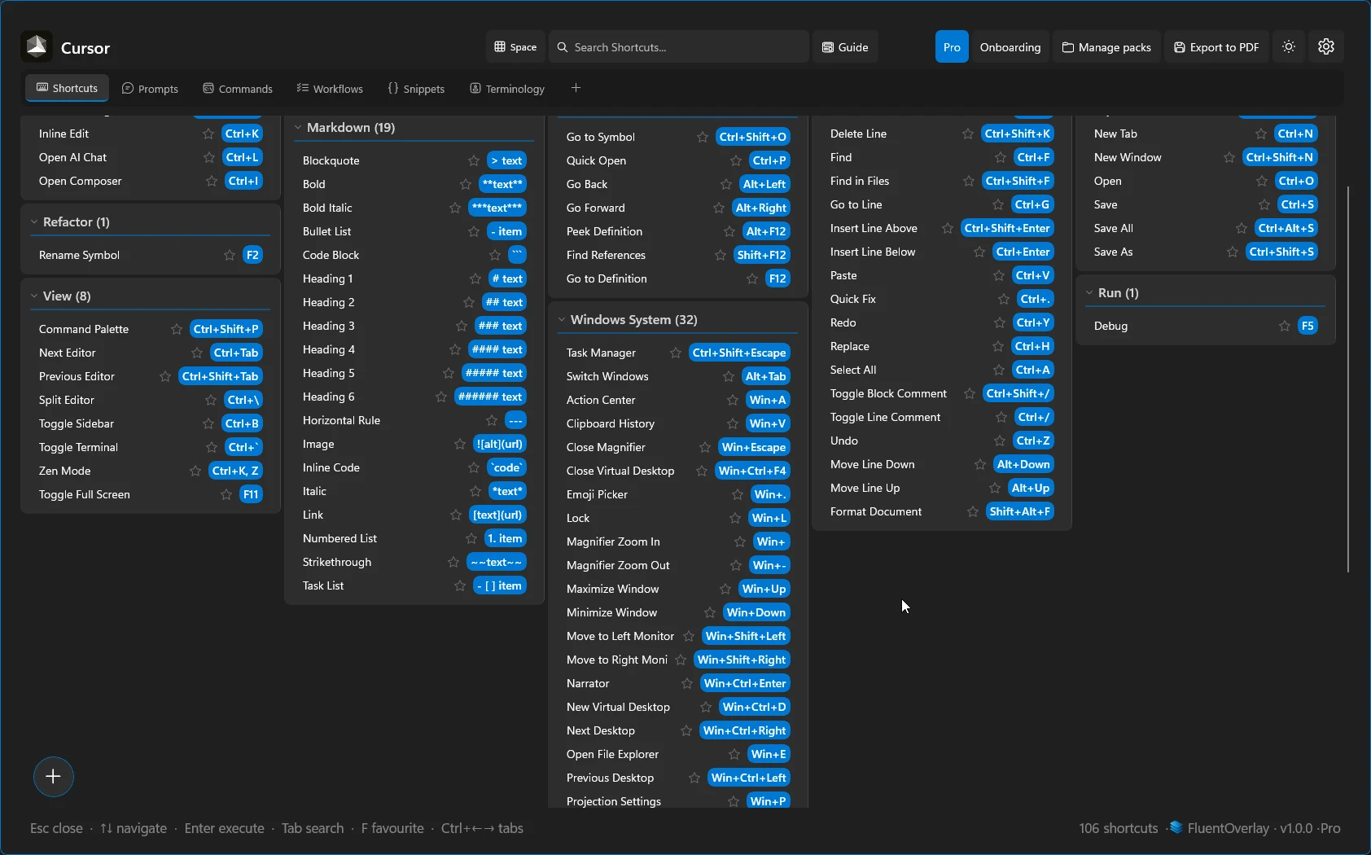Screen dimensions: 1371x855
Task: Collapse the Windows System (32) group
Action: pos(562,319)
